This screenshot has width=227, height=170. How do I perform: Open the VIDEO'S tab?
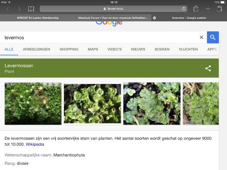115,49
